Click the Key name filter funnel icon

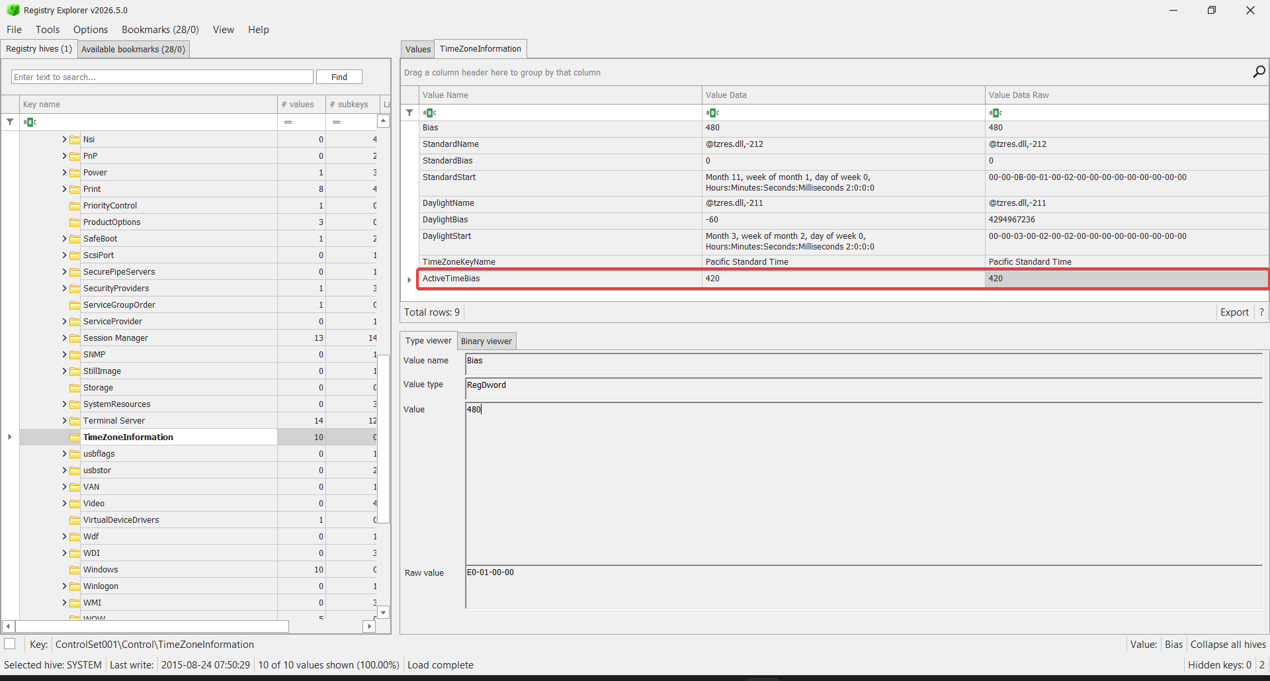click(x=10, y=122)
